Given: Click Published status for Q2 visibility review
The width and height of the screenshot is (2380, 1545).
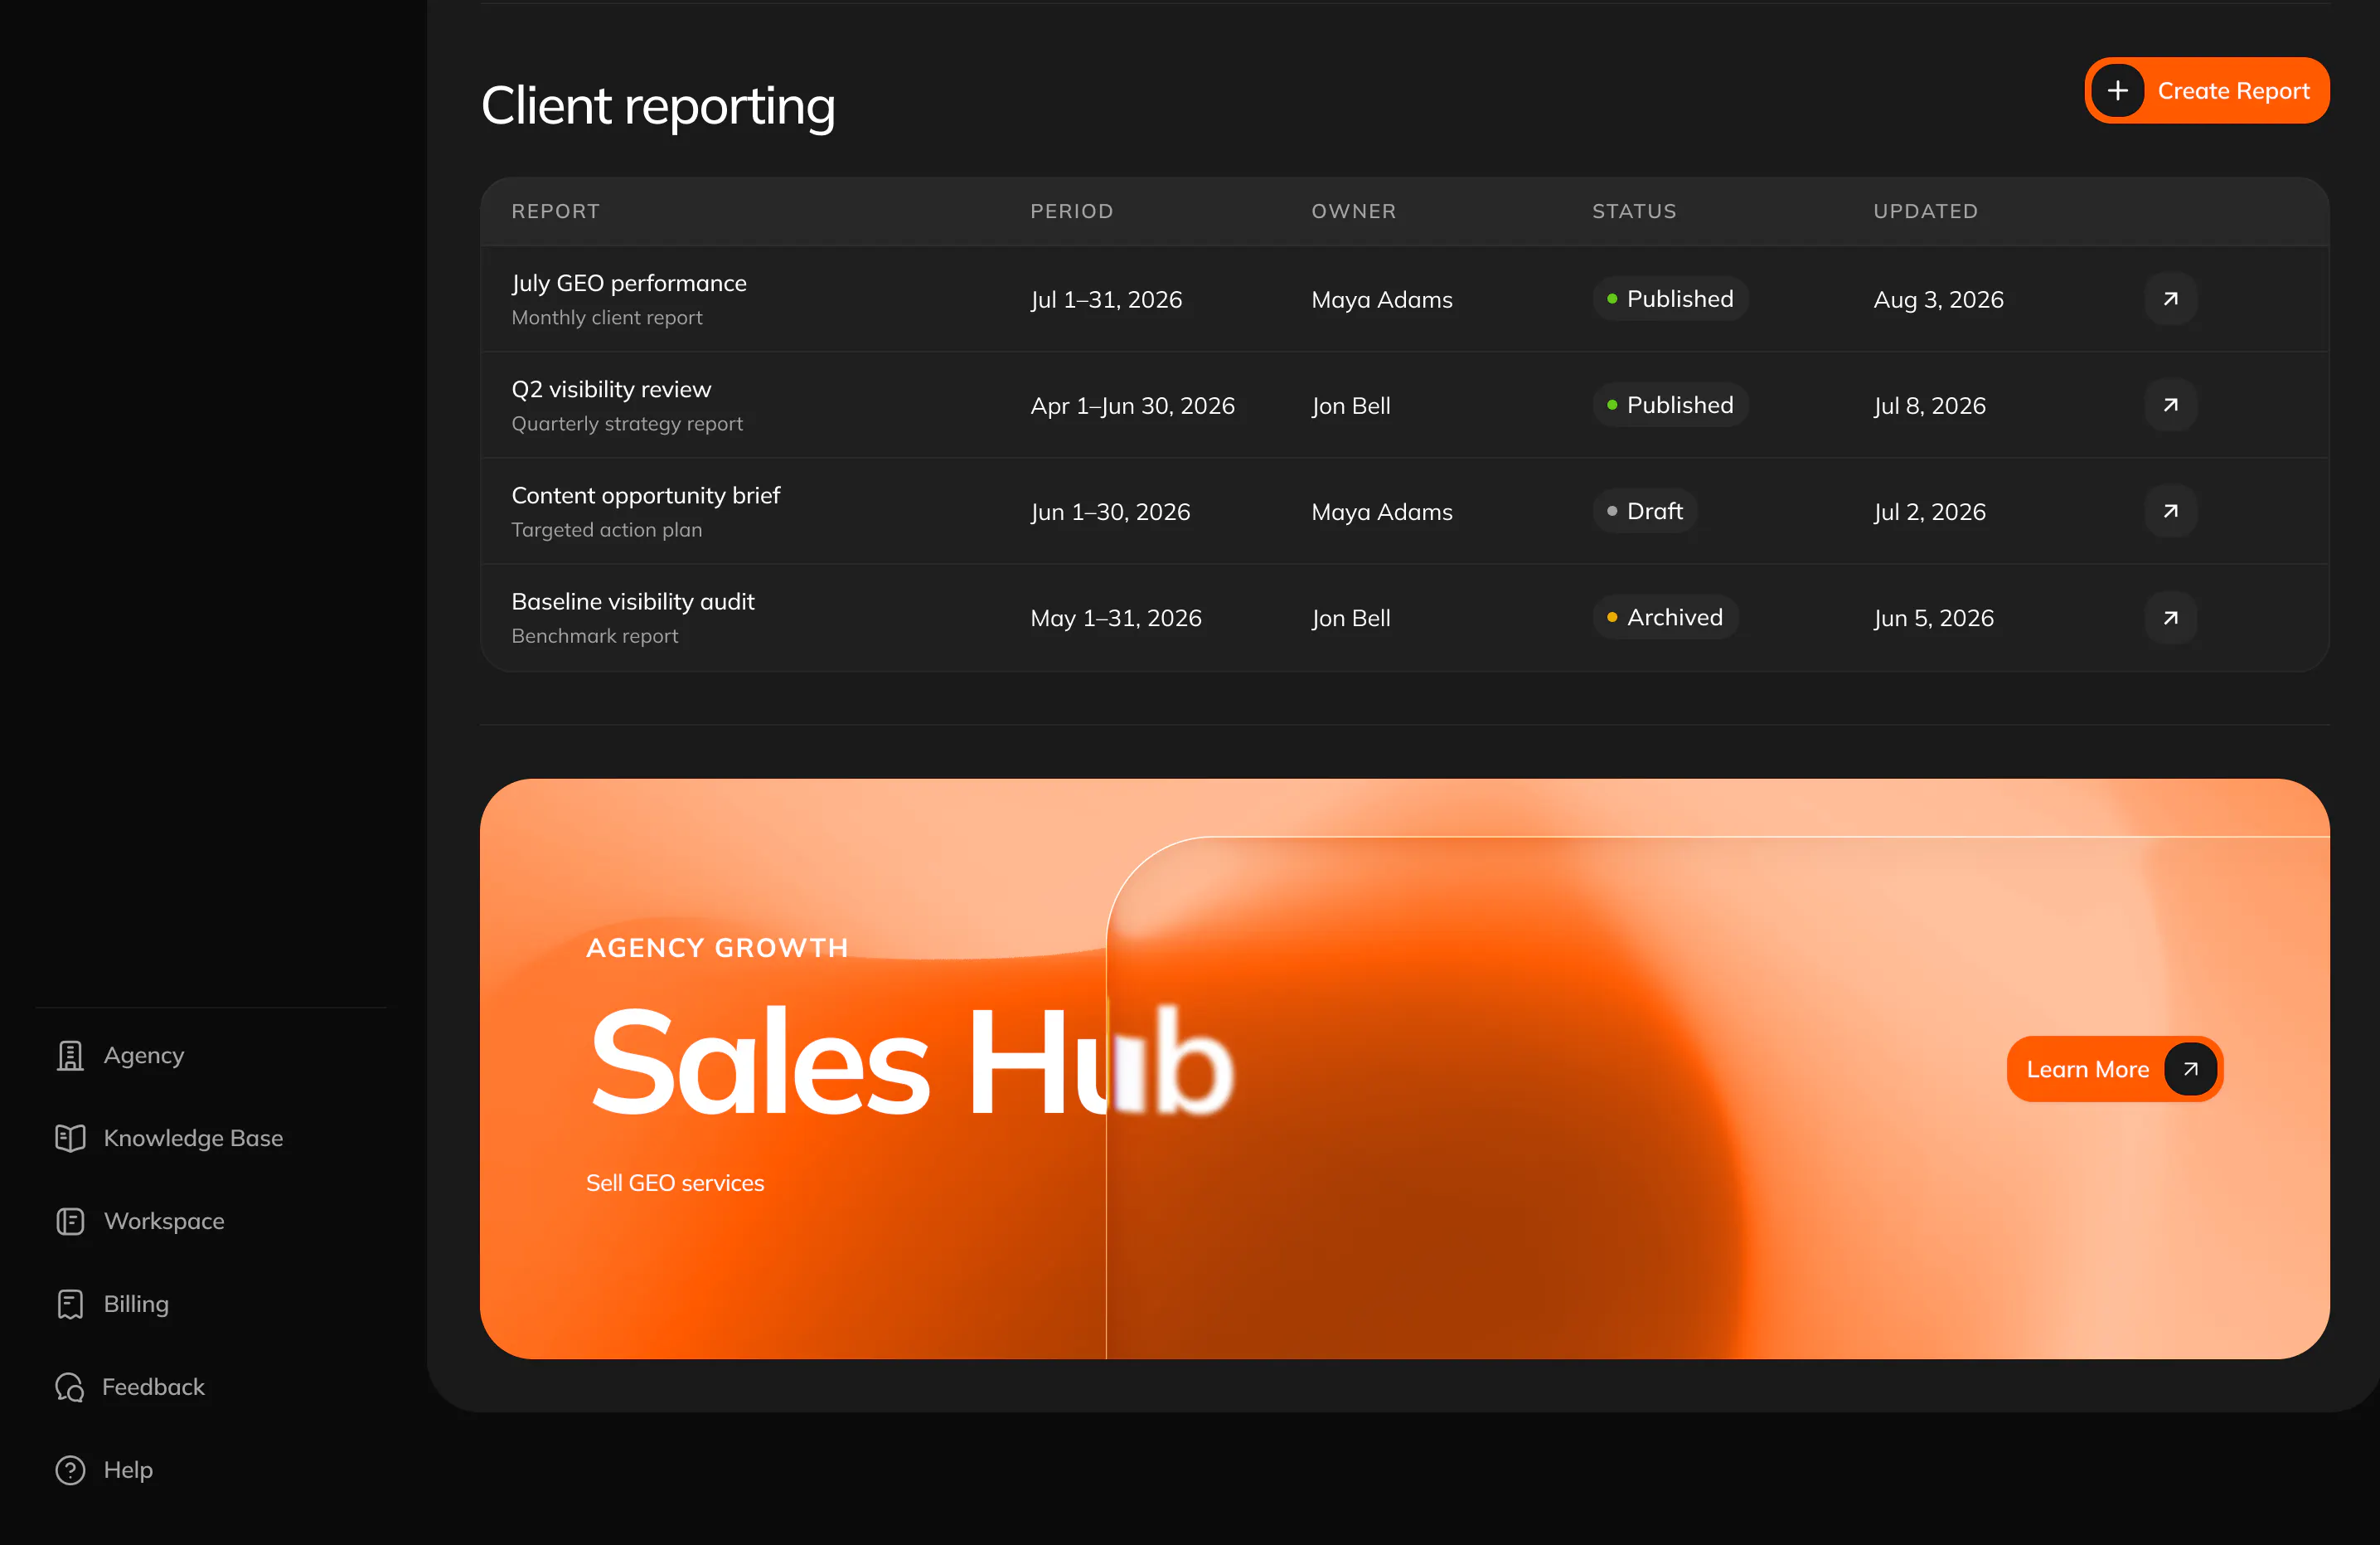Looking at the screenshot, I should pos(1670,406).
